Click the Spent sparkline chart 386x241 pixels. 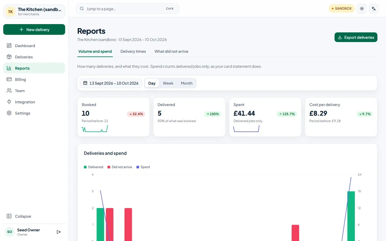pyautogui.click(x=246, y=129)
